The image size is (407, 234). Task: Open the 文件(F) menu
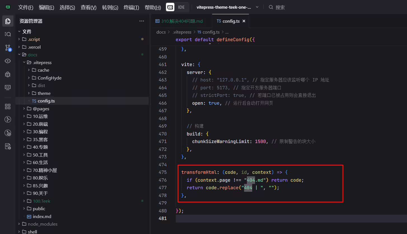25,7
